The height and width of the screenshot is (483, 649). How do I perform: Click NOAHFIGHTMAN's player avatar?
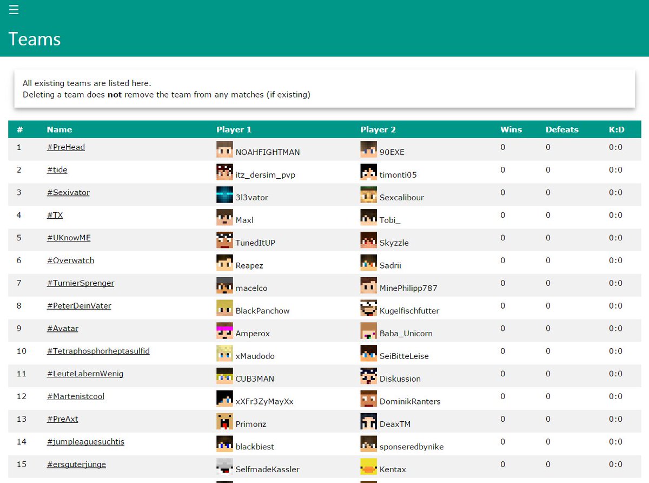click(x=224, y=149)
